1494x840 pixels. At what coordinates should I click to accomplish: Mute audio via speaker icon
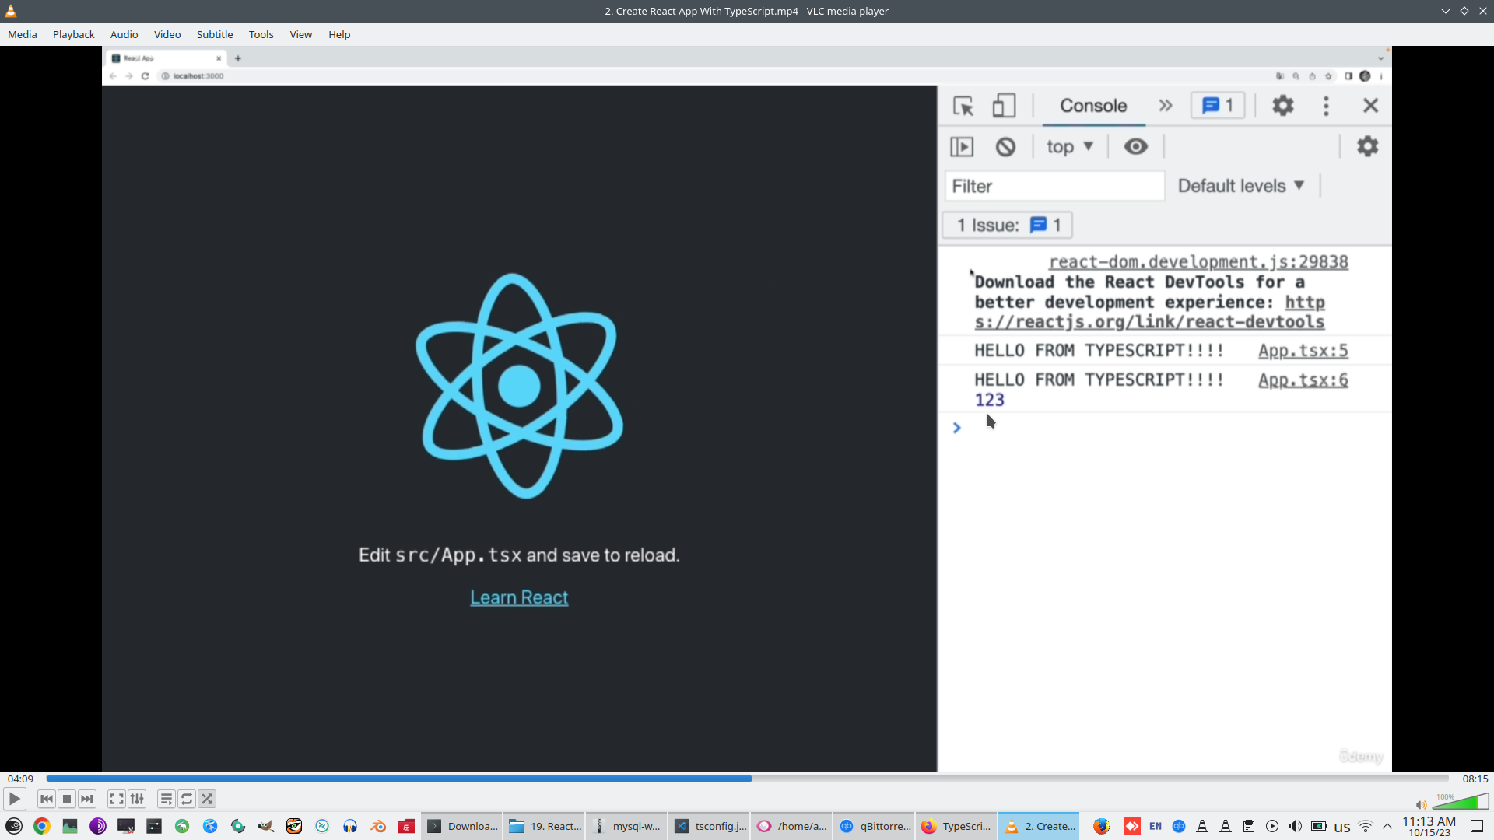(x=1421, y=805)
